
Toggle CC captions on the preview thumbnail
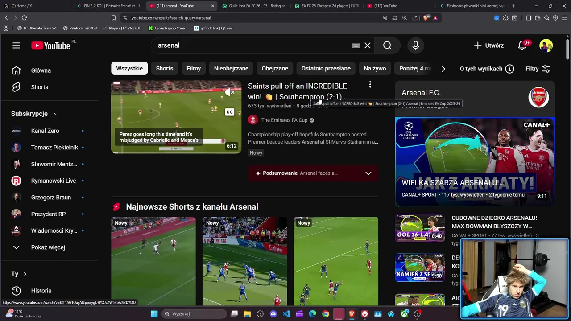click(230, 112)
